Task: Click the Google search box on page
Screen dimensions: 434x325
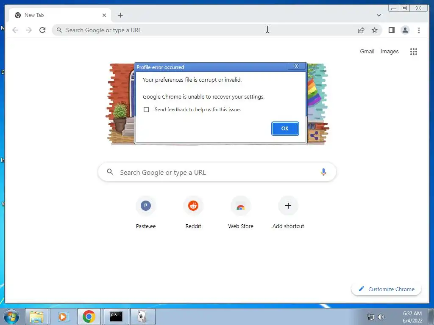Action: click(x=217, y=172)
